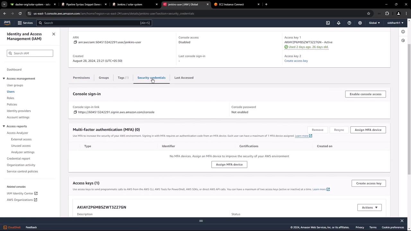Open Cookie preferences in the footer
411x231 pixels.
pos(393,227)
